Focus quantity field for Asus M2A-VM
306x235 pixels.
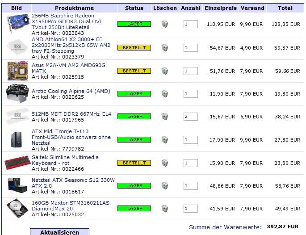click(191, 71)
